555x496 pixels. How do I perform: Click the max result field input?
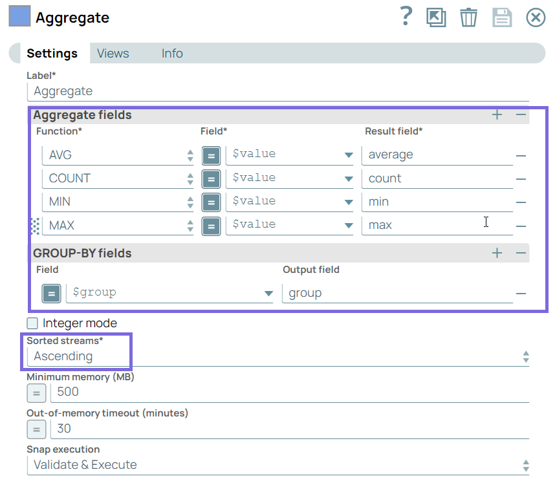pos(436,225)
